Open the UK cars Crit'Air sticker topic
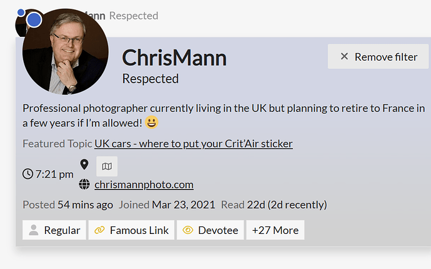The height and width of the screenshot is (269, 431). tap(194, 144)
